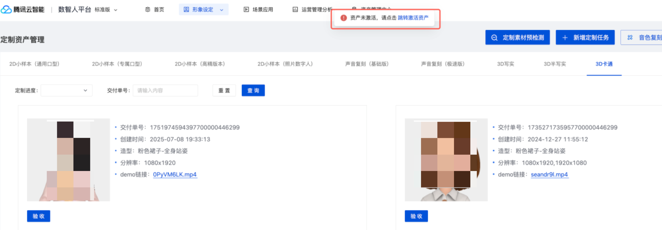
Task: Click the icon on the 音色复刻 button
Action: [630, 38]
